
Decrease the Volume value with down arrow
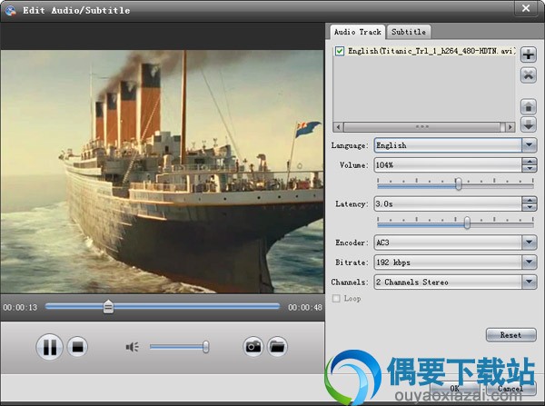530,169
